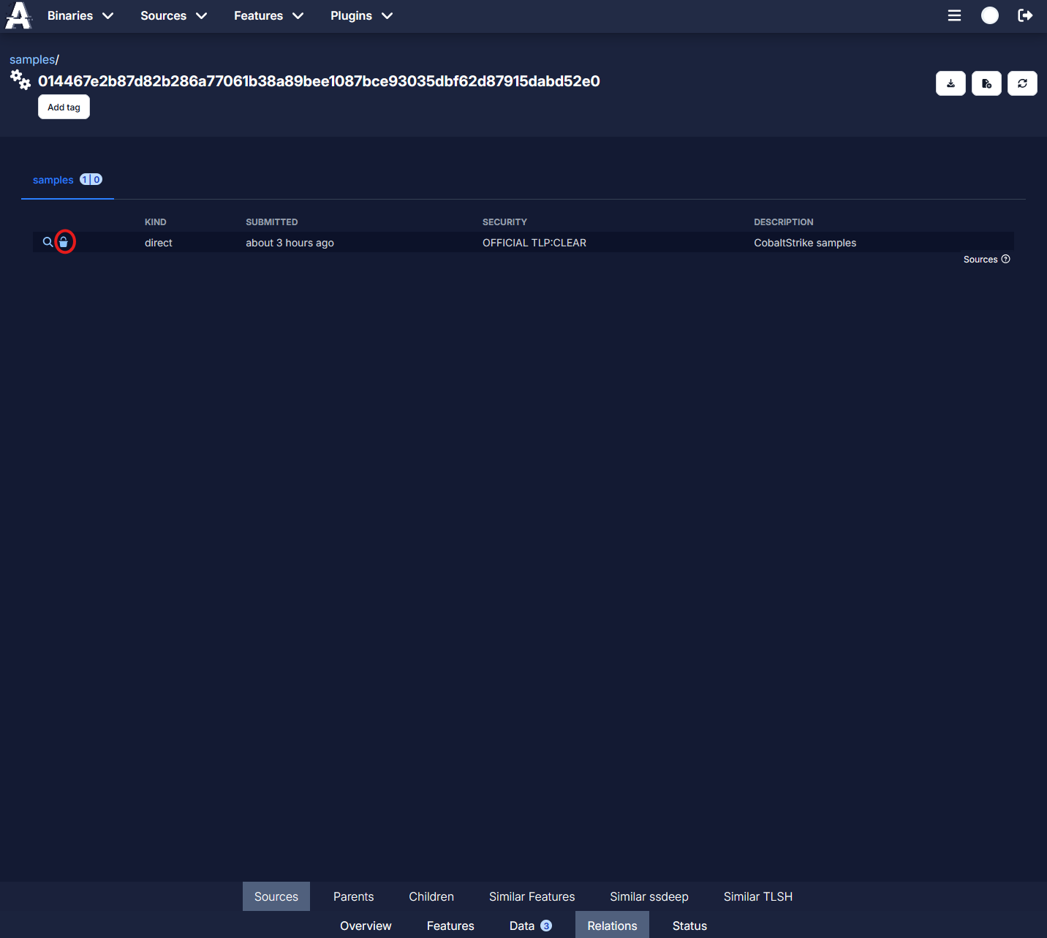Click the Add tag button
1047x938 pixels.
click(x=64, y=107)
